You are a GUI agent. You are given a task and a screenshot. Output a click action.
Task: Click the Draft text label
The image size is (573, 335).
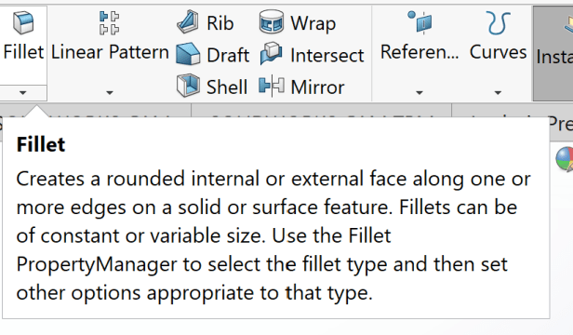[228, 56]
